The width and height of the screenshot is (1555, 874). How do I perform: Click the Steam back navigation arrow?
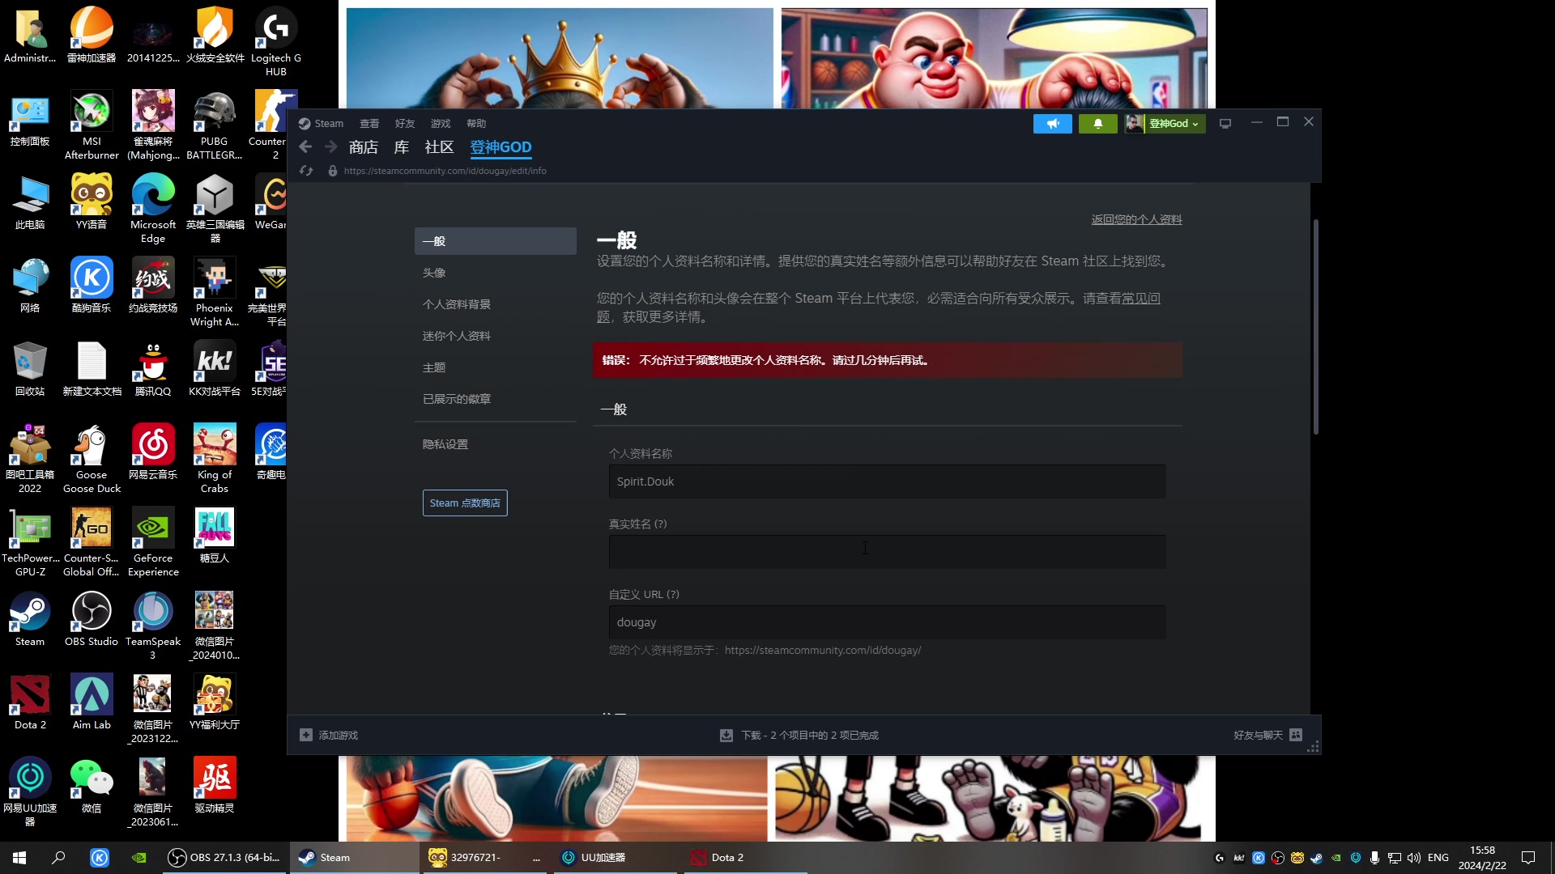click(x=305, y=146)
